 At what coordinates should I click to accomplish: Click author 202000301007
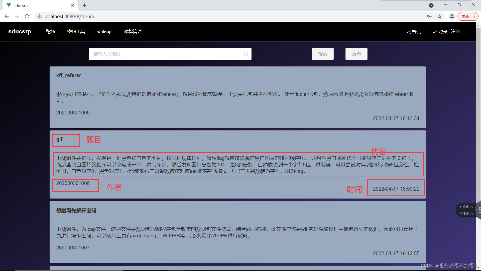point(73,248)
